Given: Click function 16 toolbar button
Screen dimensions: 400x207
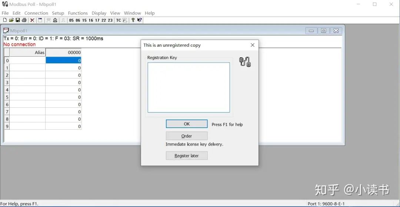Looking at the screenshot, I should (x=91, y=20).
